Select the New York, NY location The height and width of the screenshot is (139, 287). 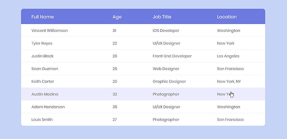click(229, 82)
